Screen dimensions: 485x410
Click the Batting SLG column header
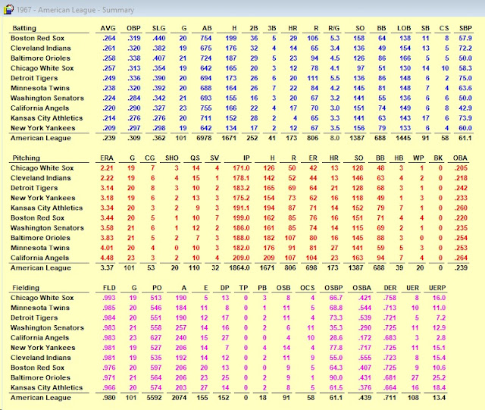pyautogui.click(x=158, y=28)
